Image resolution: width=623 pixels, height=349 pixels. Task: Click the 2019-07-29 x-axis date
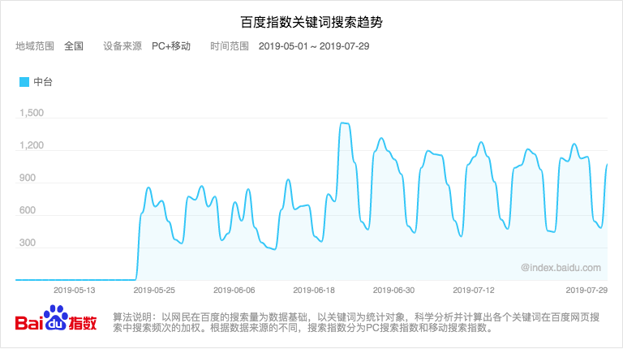(586, 291)
